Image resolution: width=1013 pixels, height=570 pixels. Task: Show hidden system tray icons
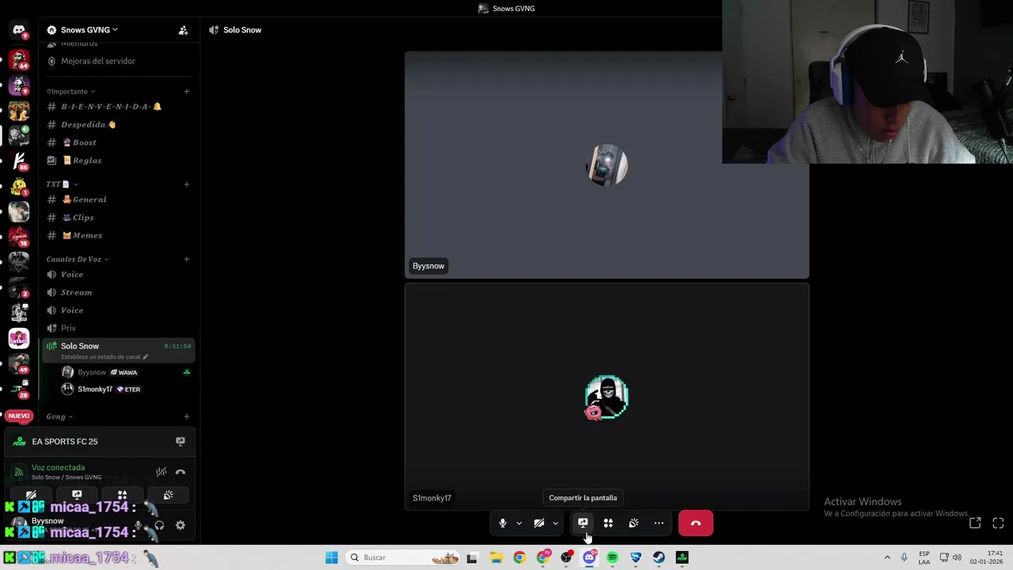pyautogui.click(x=887, y=557)
